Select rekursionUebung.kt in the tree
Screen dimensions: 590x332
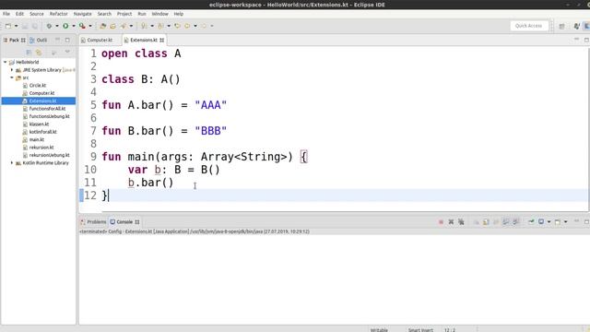49,155
